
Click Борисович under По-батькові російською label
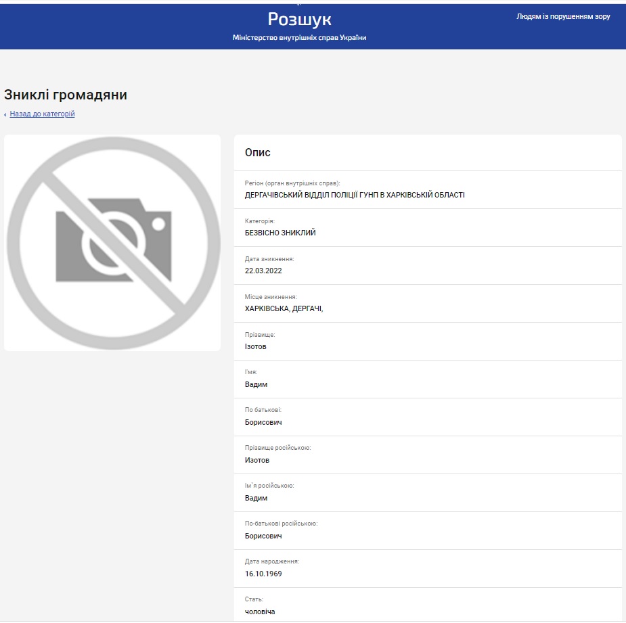[x=263, y=536]
